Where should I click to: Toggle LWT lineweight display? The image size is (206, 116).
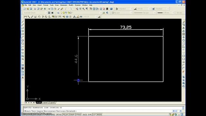94,115
